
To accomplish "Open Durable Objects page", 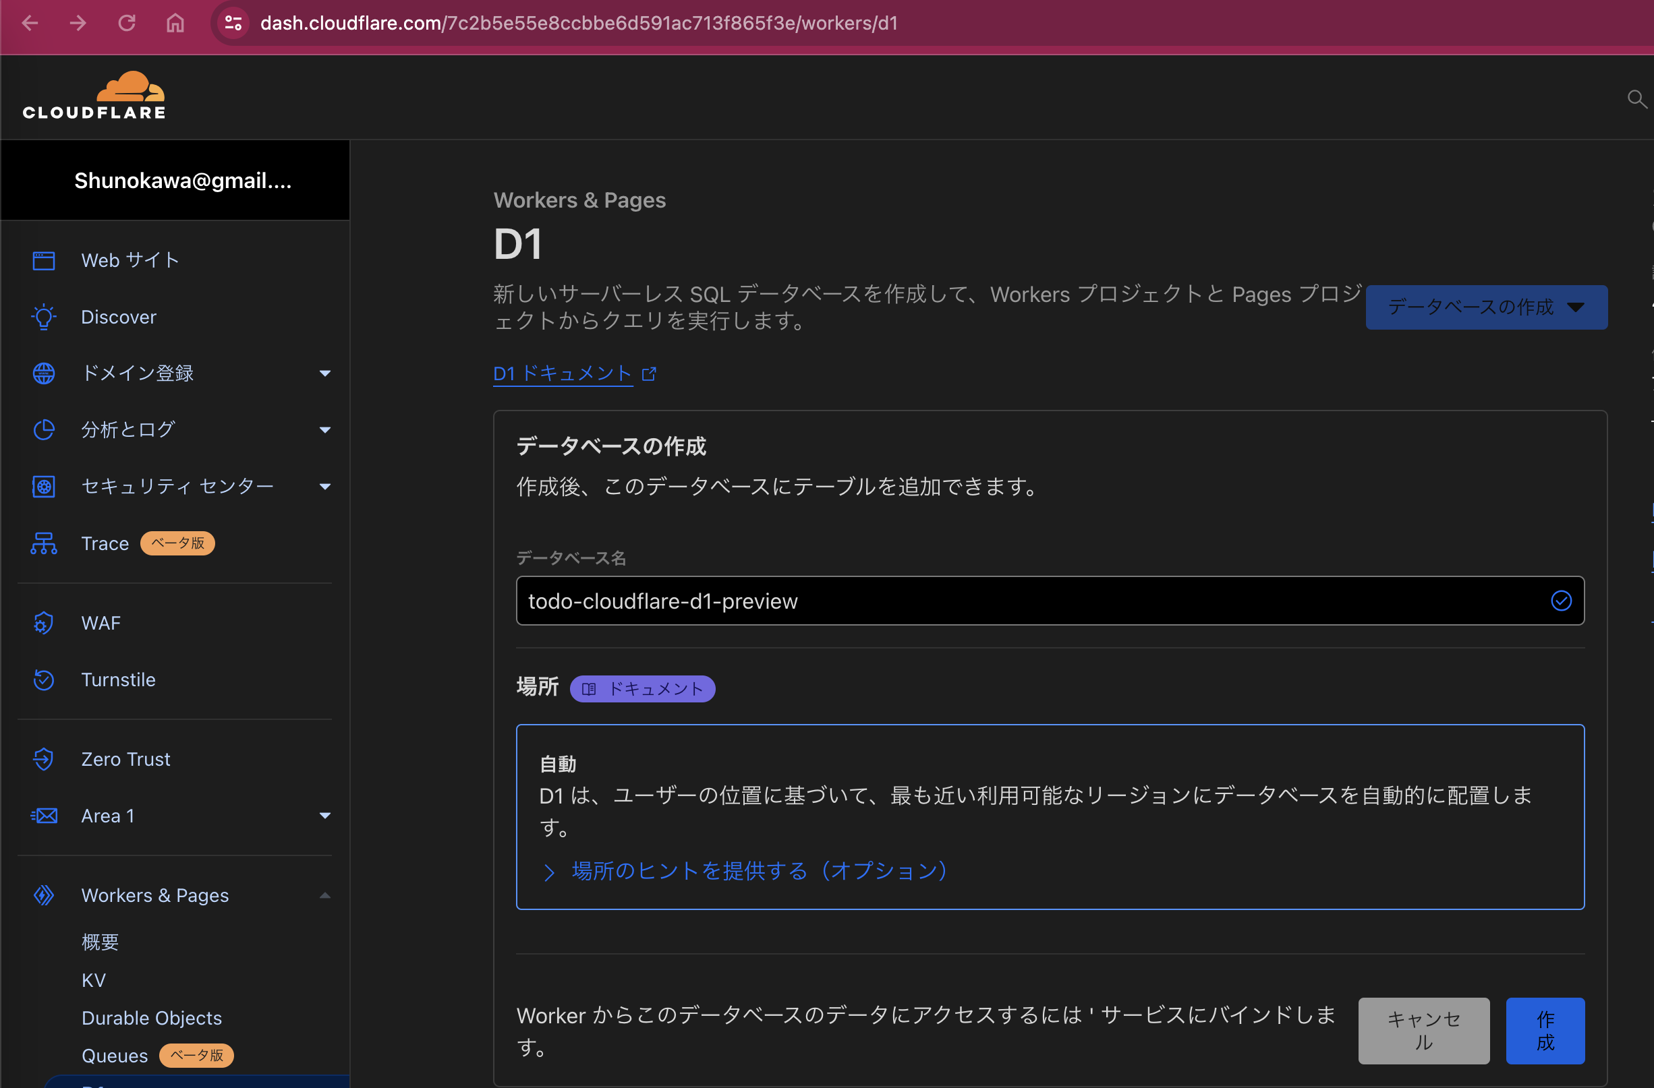I will tap(152, 1017).
